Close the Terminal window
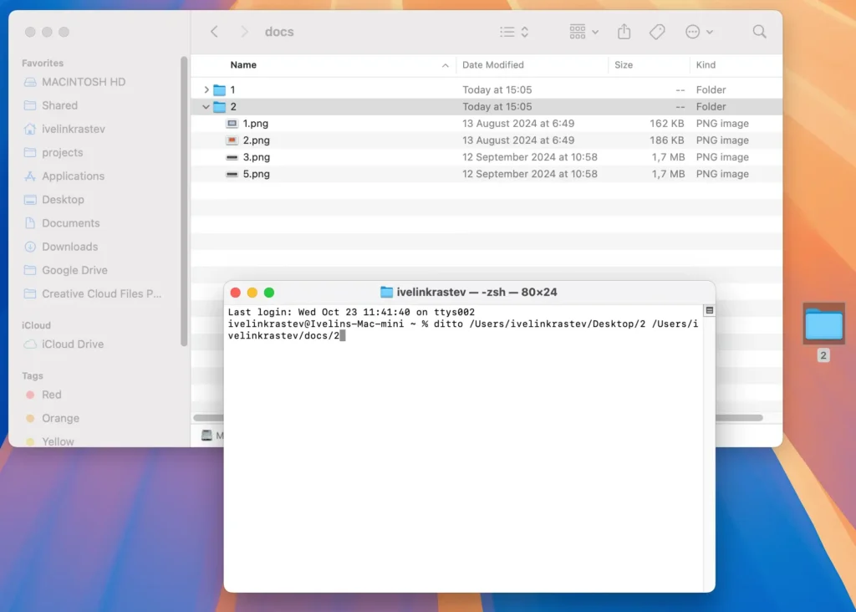 pos(235,293)
